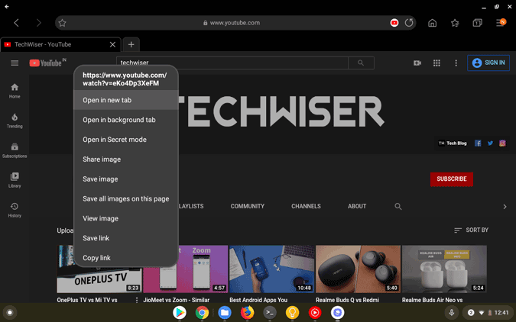Open Google Play Store from shelf
The width and height of the screenshot is (516, 322).
[x=180, y=313]
